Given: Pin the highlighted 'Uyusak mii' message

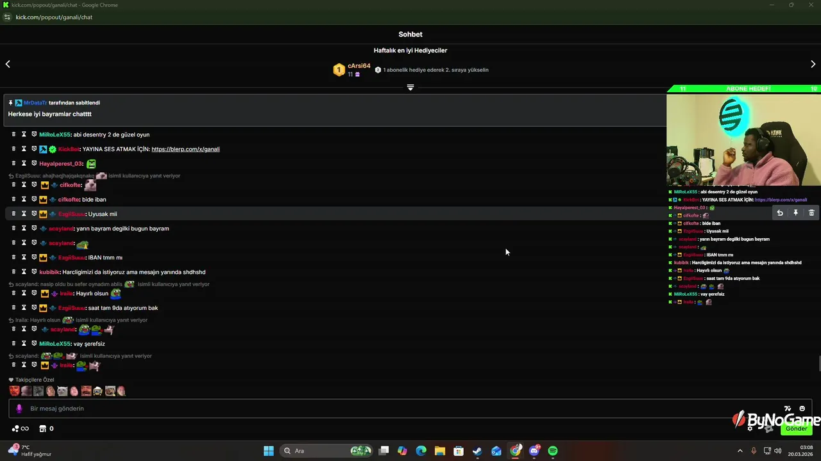Looking at the screenshot, I should 795,213.
